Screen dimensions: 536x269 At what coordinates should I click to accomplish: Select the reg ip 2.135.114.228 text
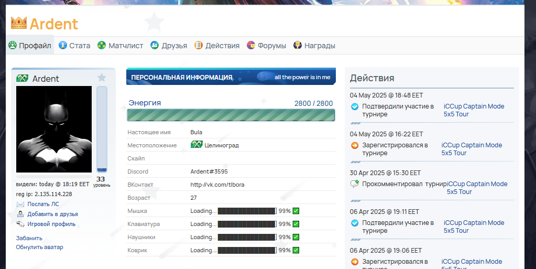point(44,194)
